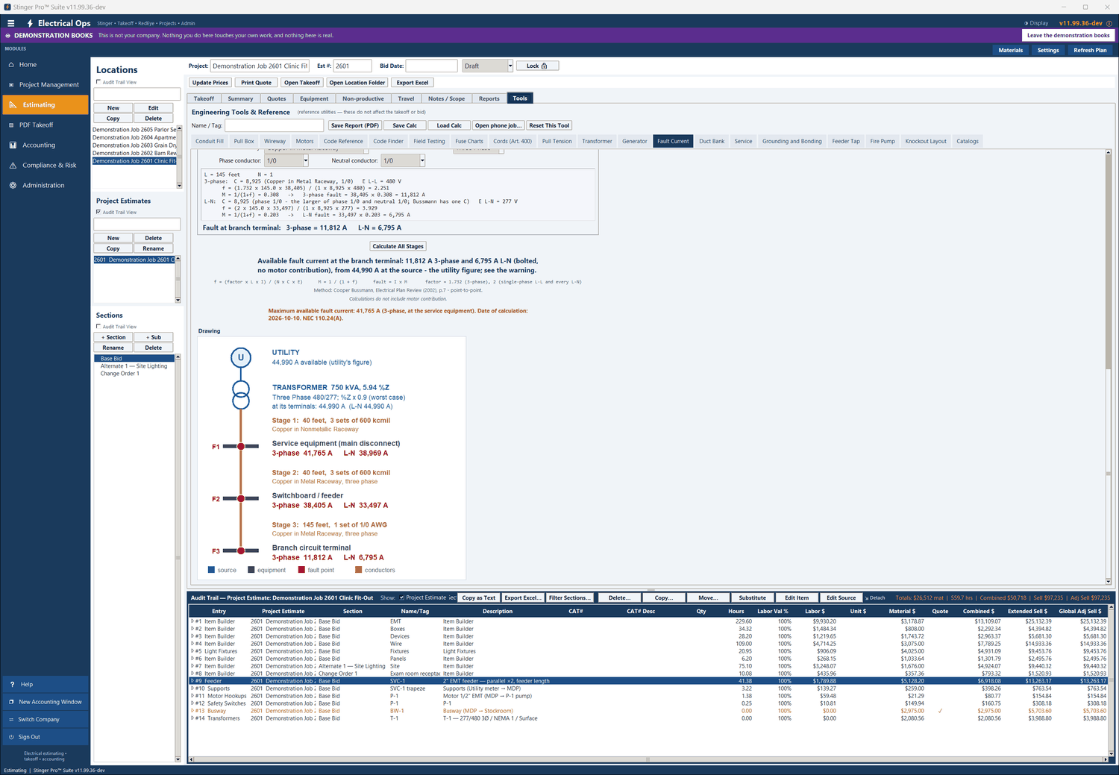
Task: Click the Help question mark icon
Action: tap(12, 684)
